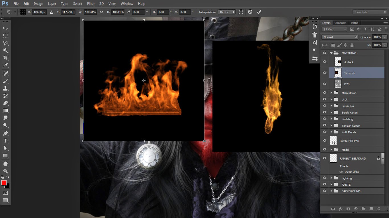Select the Dodge tool
This screenshot has width=389, height=218.
point(5,125)
